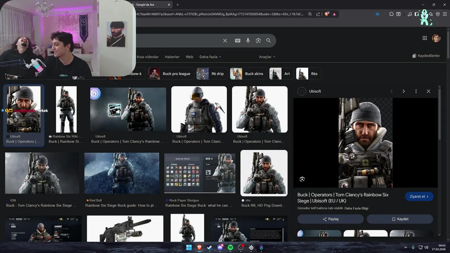Open the Google apps grid
The width and height of the screenshot is (450, 253).
coord(425,38)
